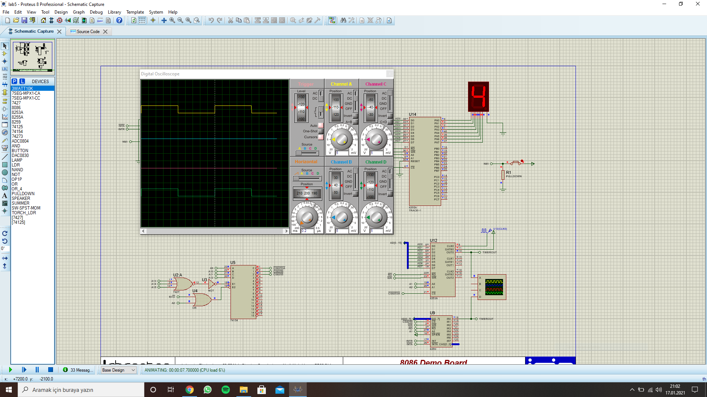Click the Save Project toolbar icon

(x=24, y=21)
